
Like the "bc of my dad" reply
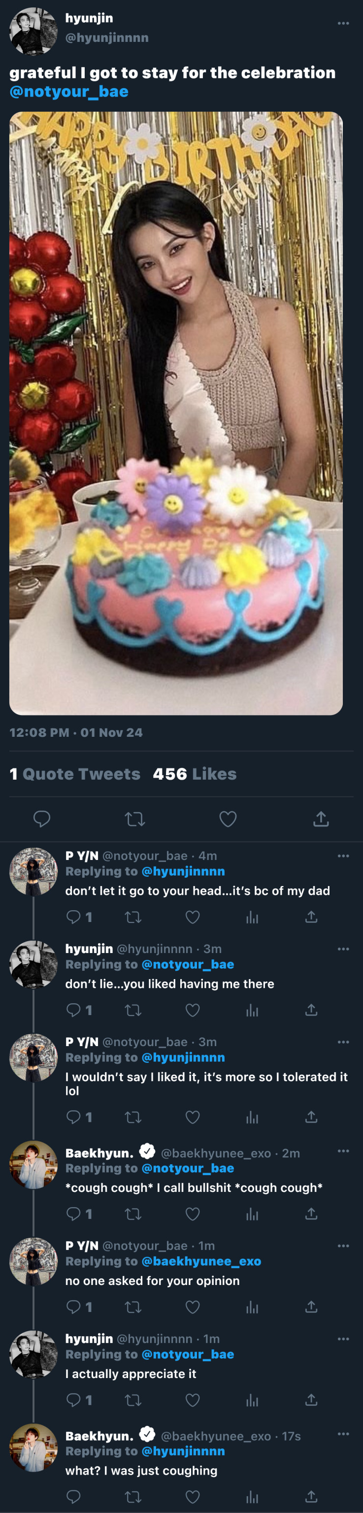coord(193,917)
